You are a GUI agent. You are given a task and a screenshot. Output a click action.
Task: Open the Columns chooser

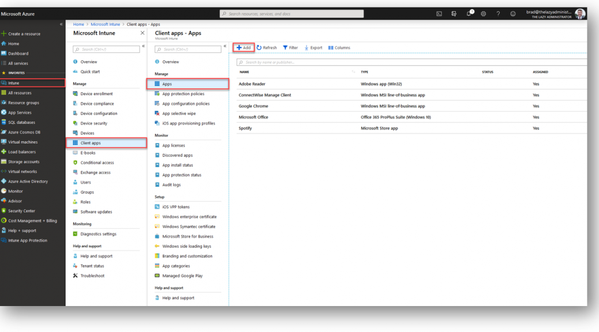click(339, 48)
